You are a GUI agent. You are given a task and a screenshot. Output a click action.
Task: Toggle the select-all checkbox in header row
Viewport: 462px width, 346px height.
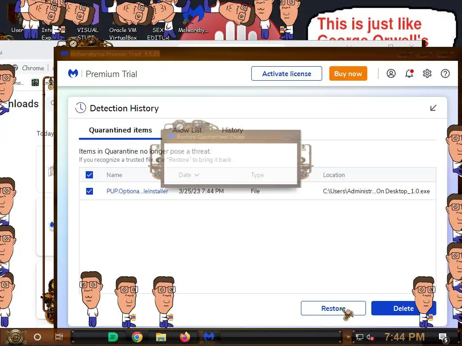(x=89, y=175)
